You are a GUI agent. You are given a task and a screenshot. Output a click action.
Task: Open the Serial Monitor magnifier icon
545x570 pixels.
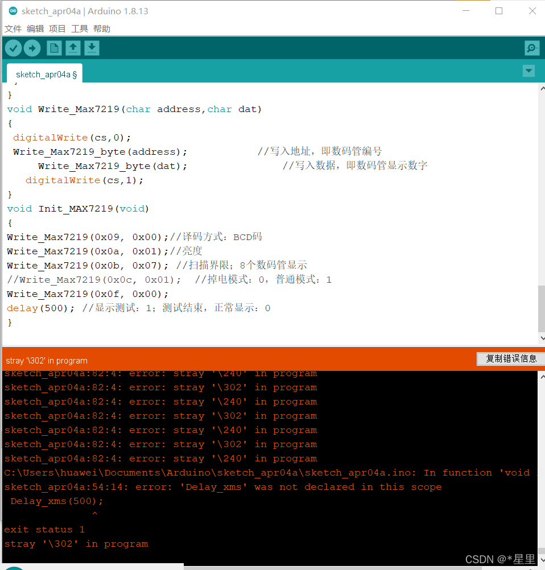[532, 48]
